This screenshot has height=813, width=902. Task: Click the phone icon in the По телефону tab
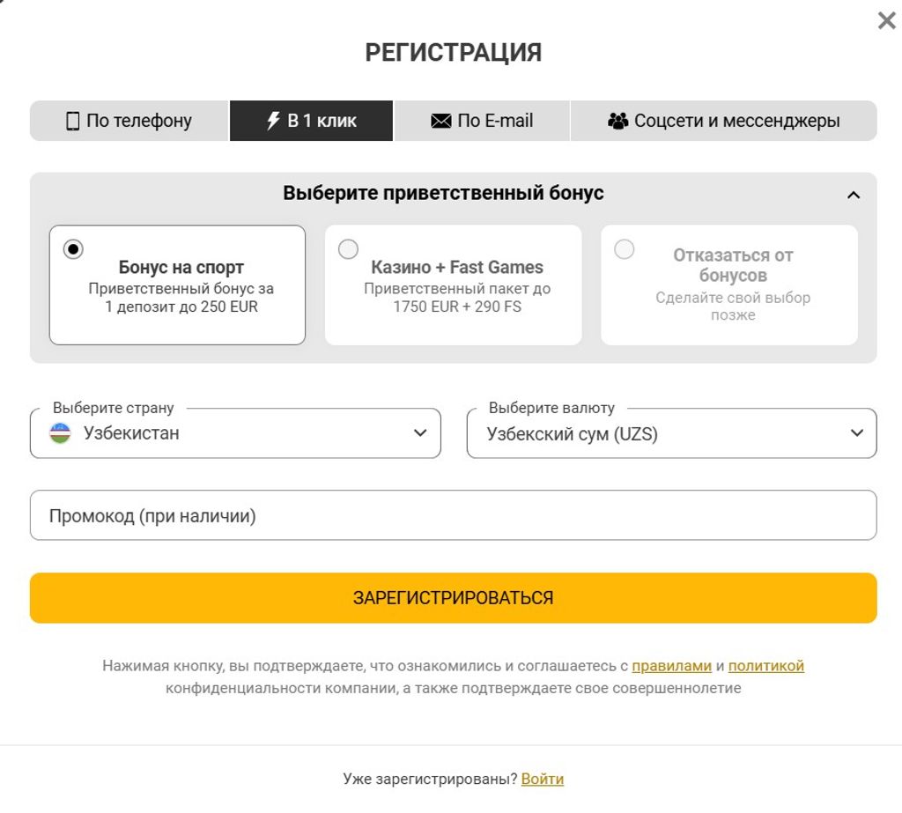72,121
